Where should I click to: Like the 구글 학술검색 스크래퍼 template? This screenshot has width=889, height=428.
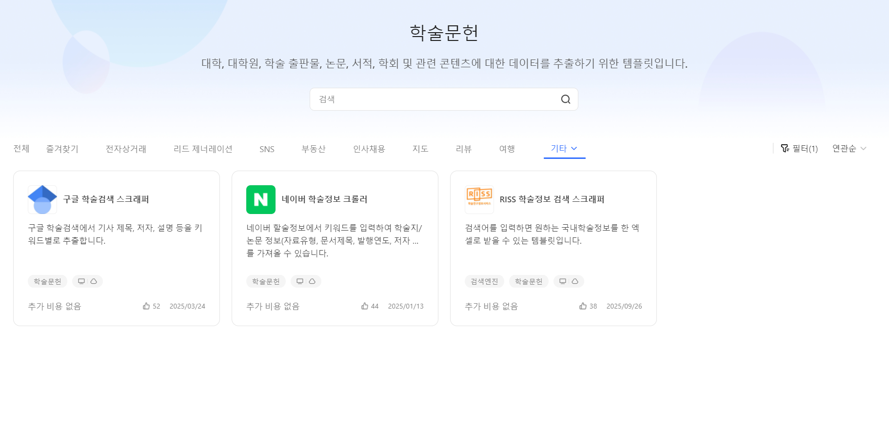point(146,306)
